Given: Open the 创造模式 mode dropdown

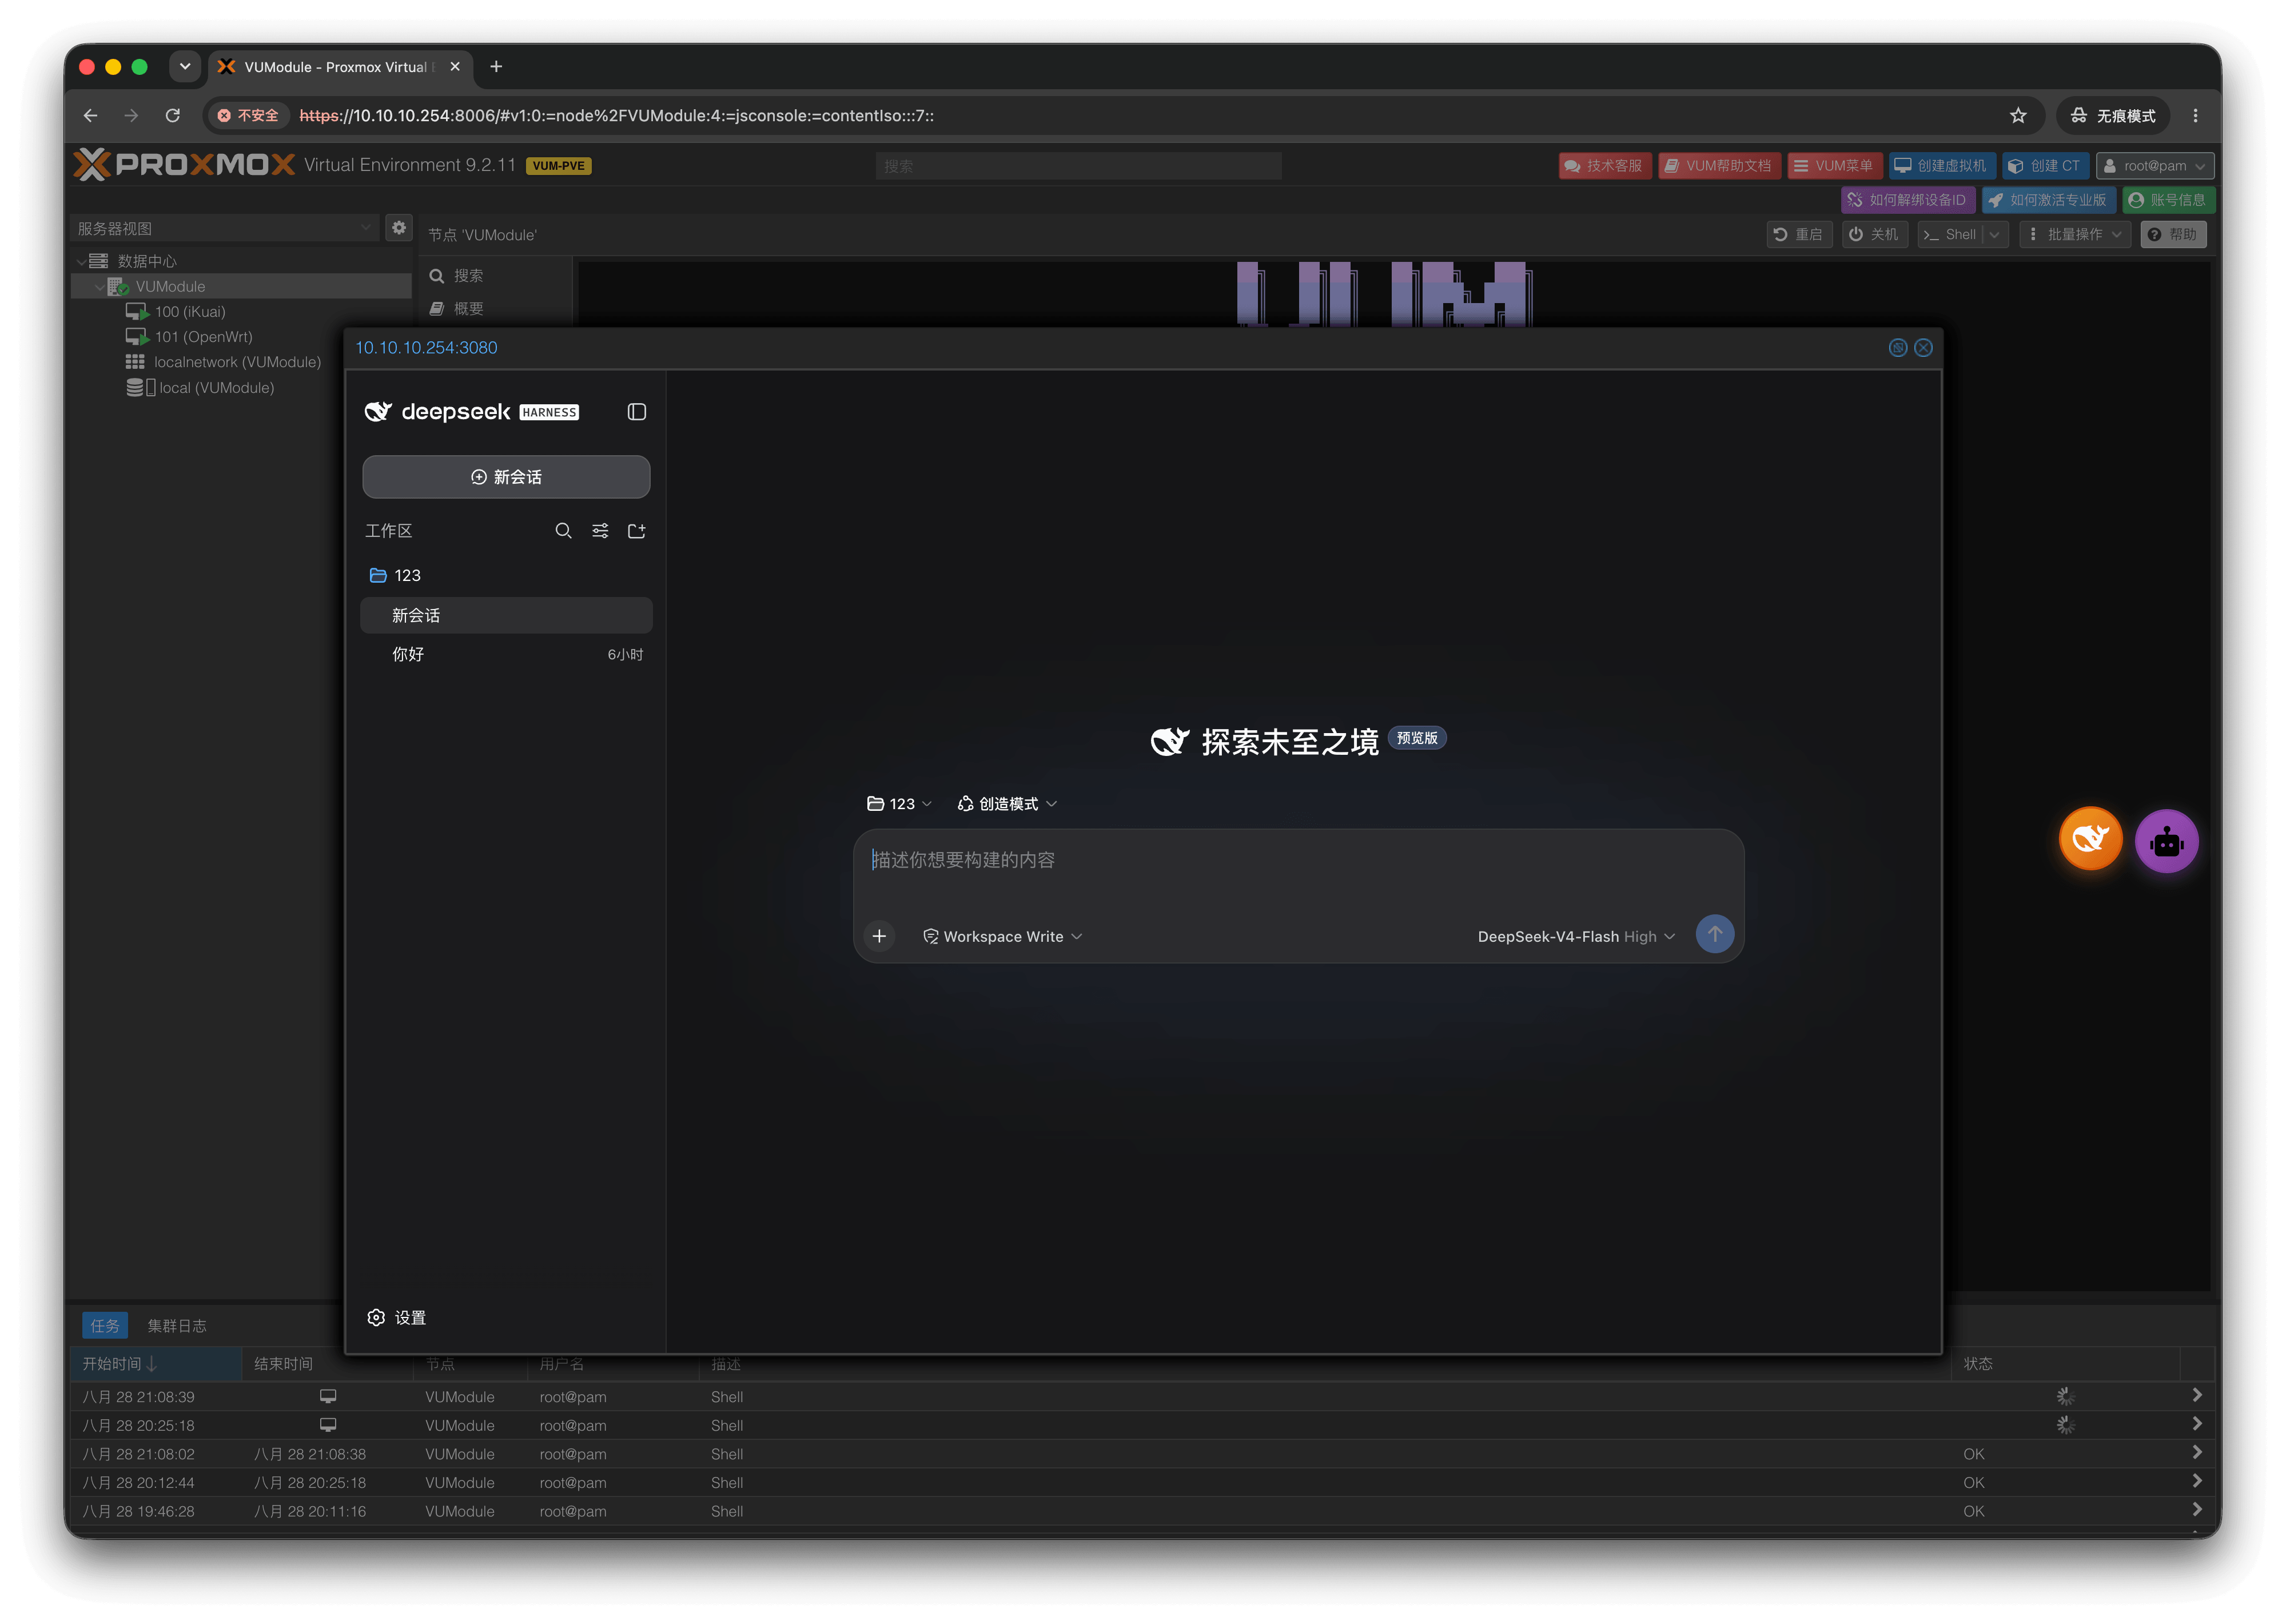Looking at the screenshot, I should coord(1007,804).
